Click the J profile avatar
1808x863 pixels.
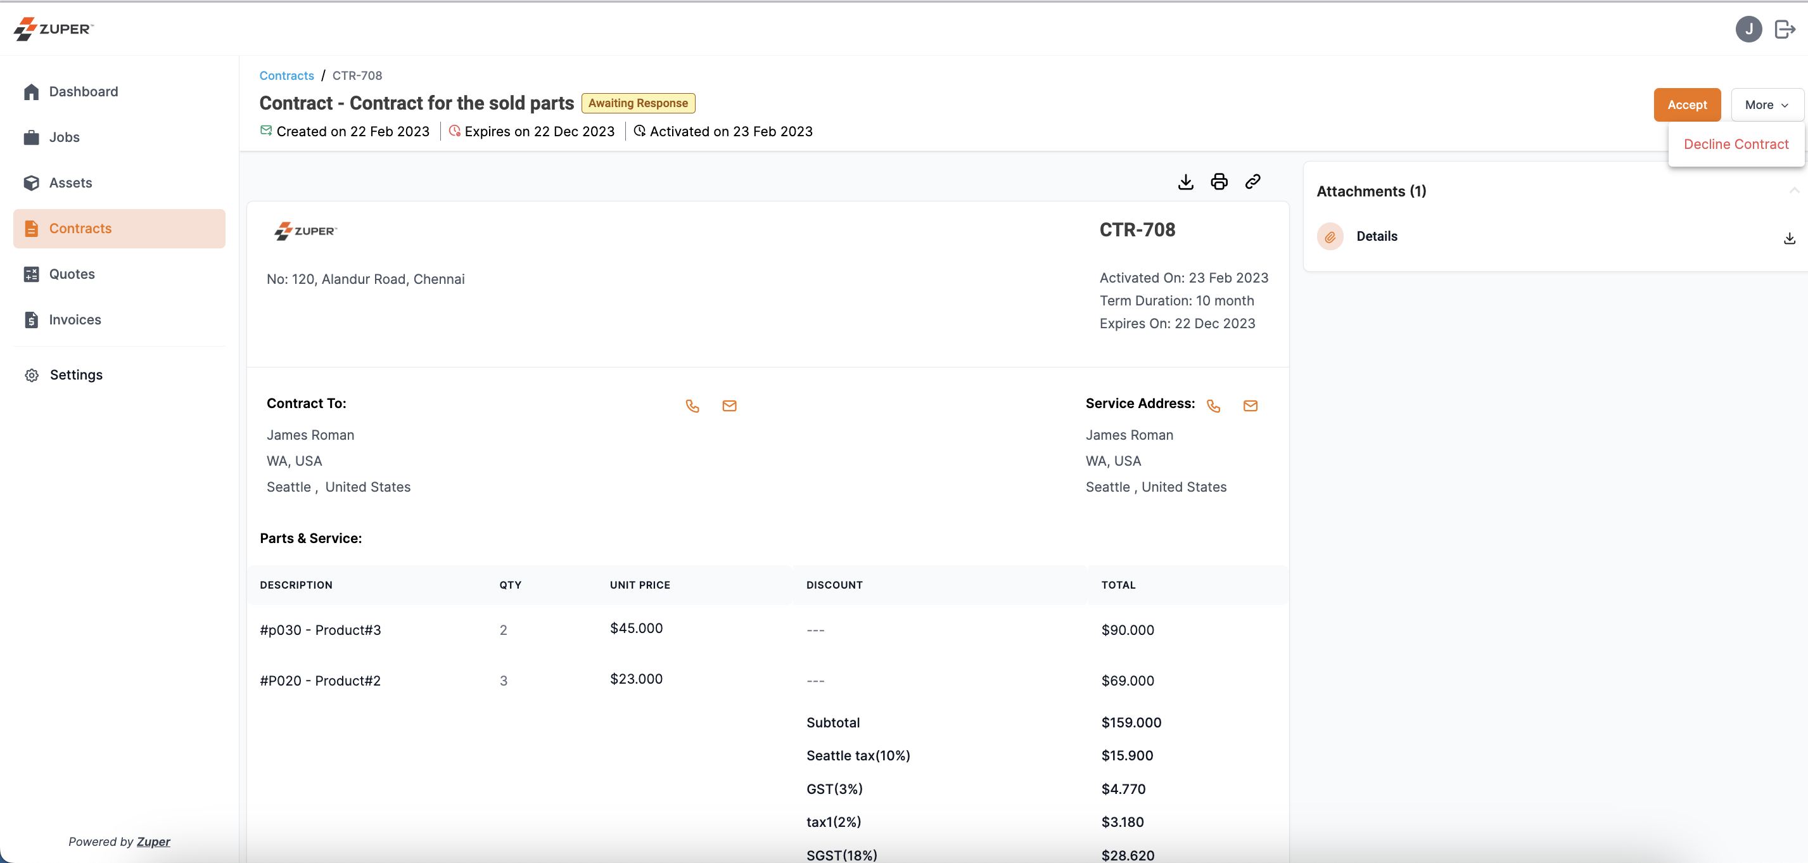click(1749, 29)
